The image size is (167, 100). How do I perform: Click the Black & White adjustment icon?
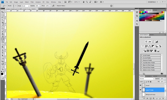153,46
